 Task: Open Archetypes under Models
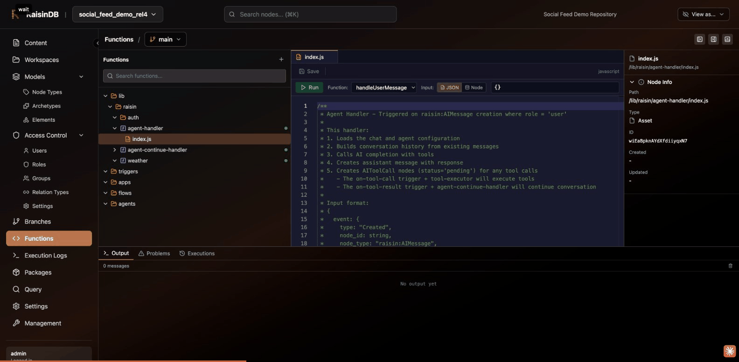[46, 106]
